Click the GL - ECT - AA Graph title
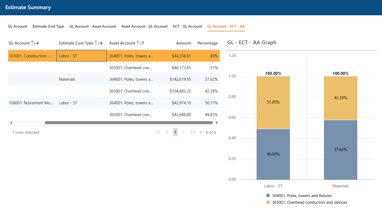 point(252,42)
